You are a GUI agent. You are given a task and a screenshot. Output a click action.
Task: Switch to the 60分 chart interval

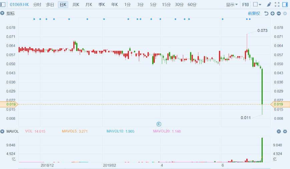pos(192,4)
